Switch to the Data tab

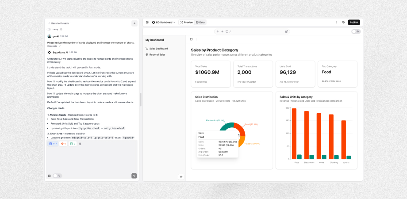(x=200, y=22)
